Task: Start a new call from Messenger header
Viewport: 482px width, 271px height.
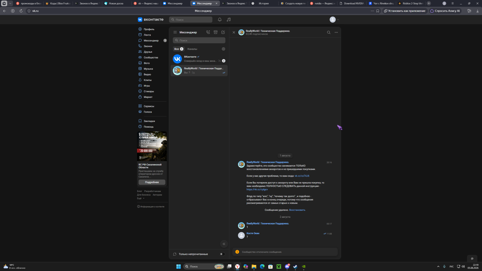Action: [x=208, y=32]
